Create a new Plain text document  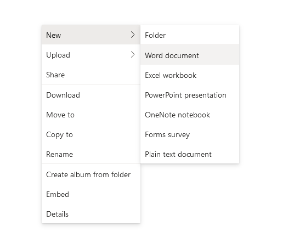190,154
